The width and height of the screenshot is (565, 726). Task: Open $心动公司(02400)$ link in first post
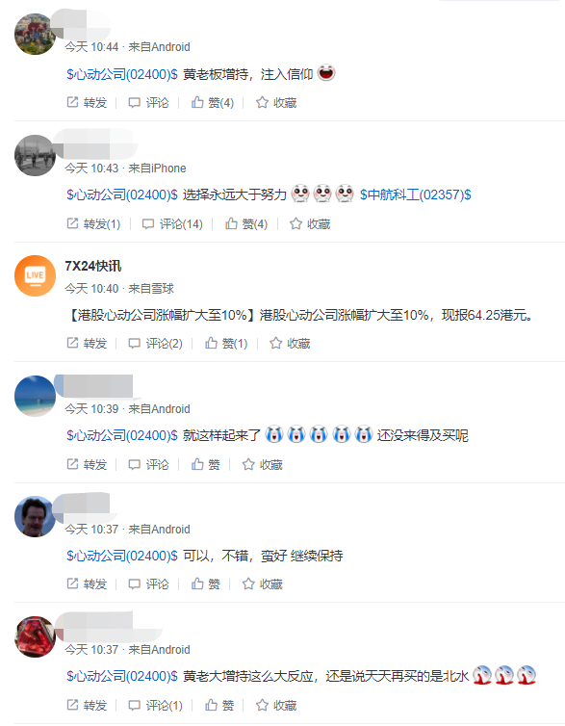[122, 74]
